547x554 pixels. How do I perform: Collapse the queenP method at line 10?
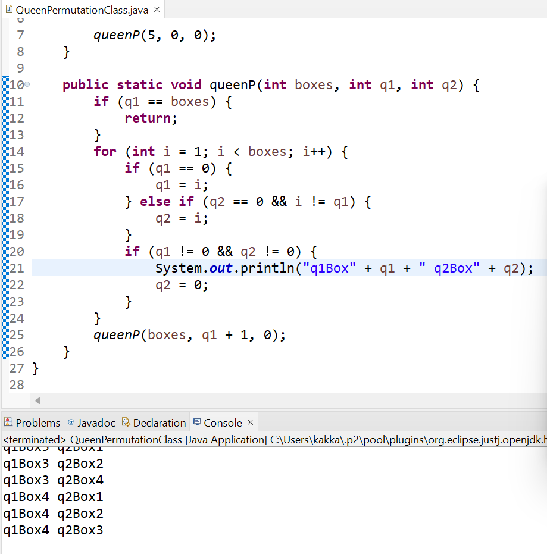click(x=27, y=85)
